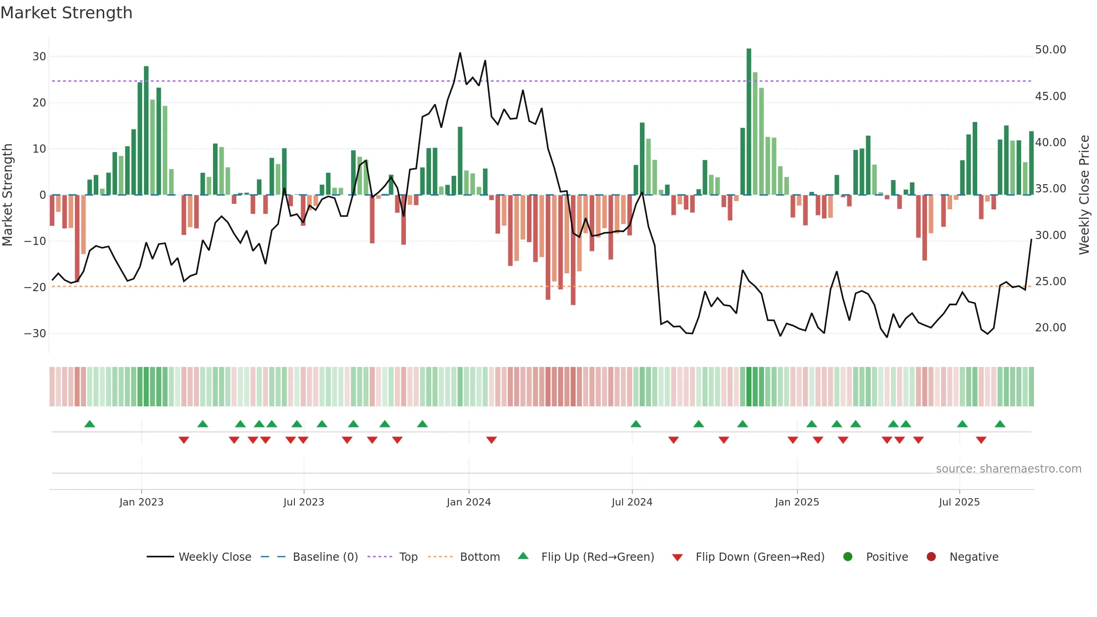Viewport: 1097px width, 617px height.
Task: Click the −30 tick on left axis
Action: tap(35, 334)
